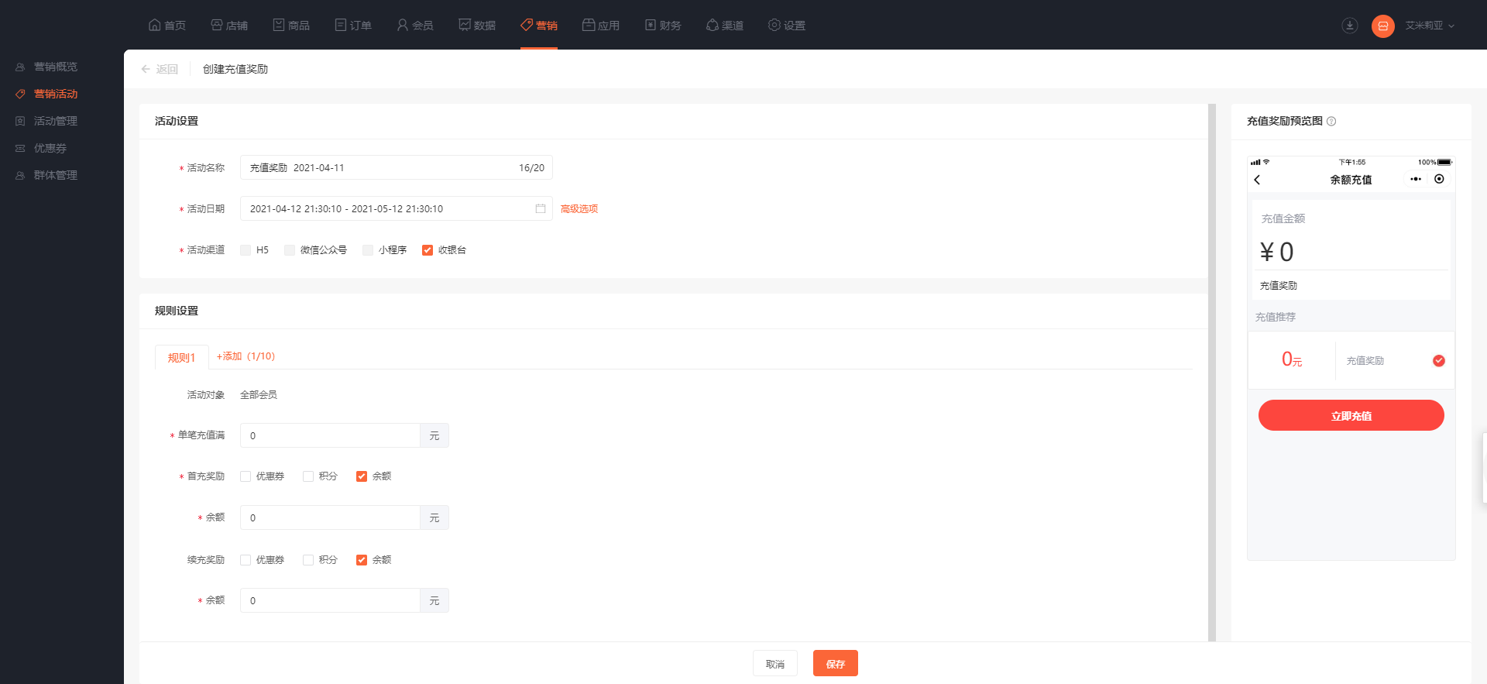Open the 渠道 channels menu
1487x684 pixels.
725,25
